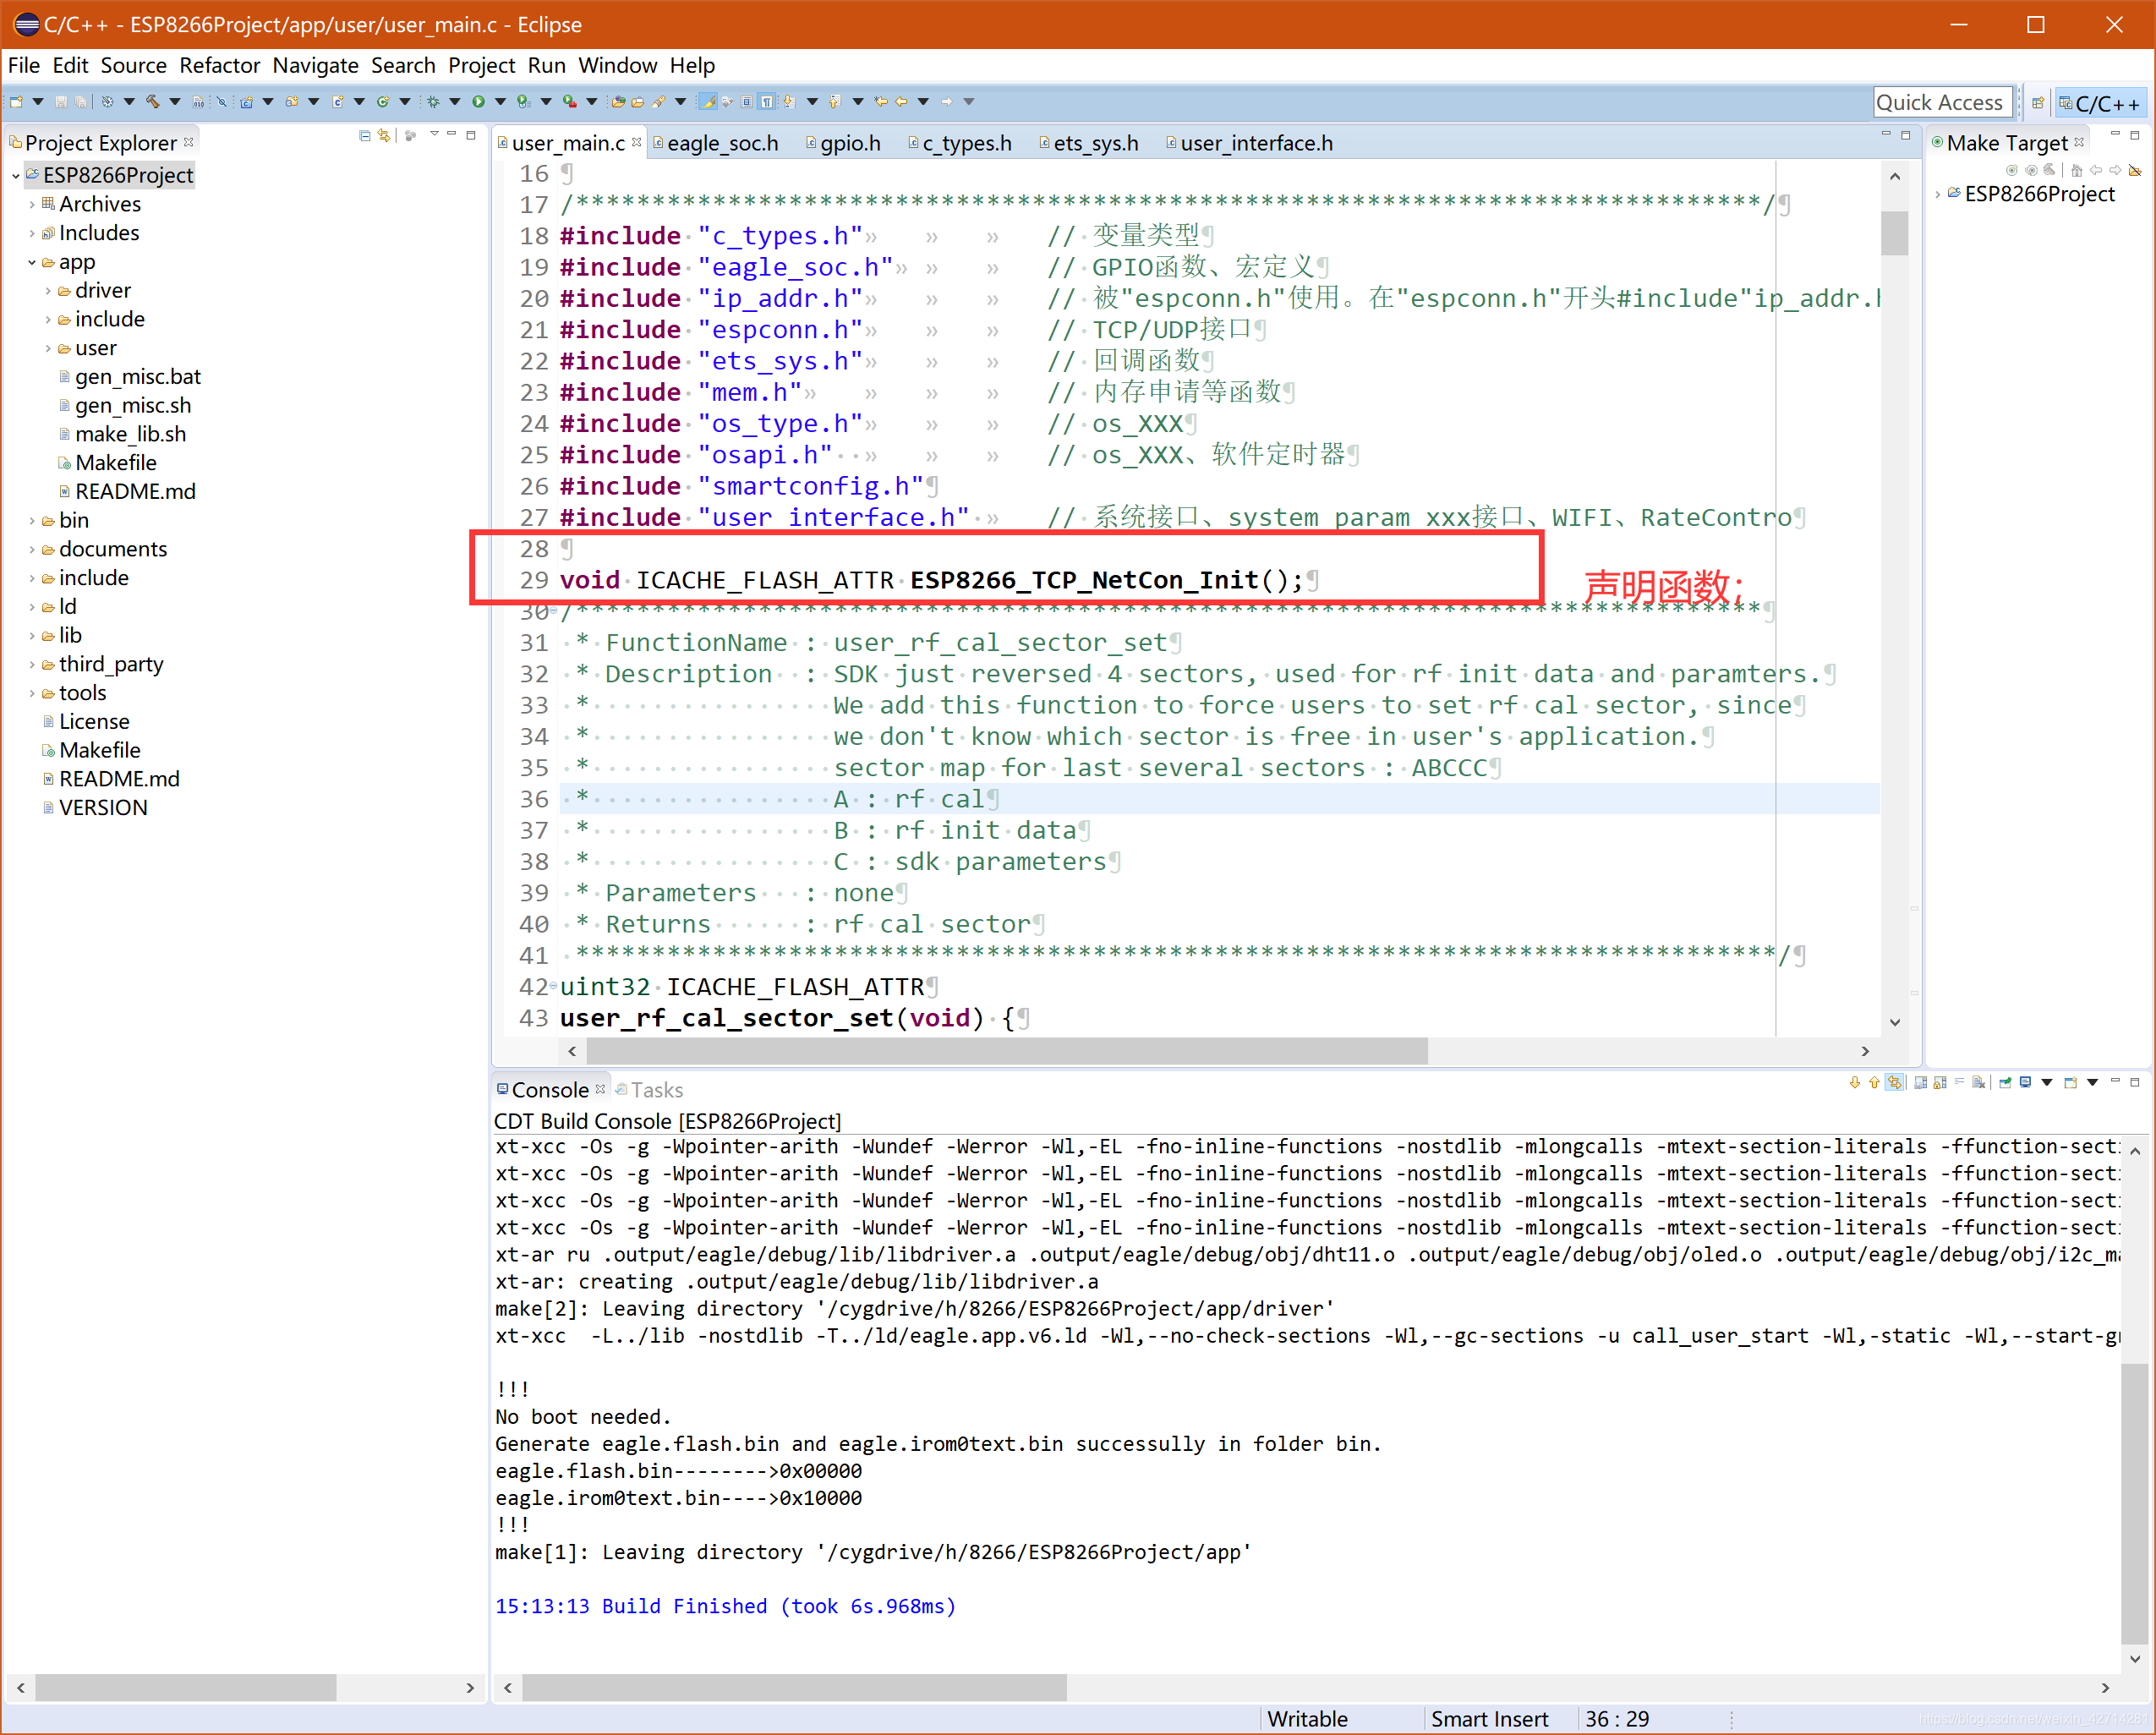The height and width of the screenshot is (1735, 2156).
Task: Open the C/C++ perspective button
Action: pyautogui.click(x=2103, y=103)
